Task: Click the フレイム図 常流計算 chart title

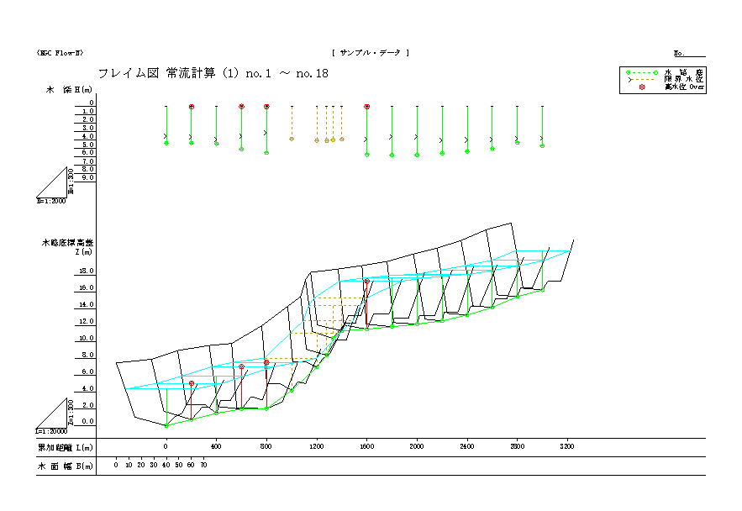Action: click(213, 74)
